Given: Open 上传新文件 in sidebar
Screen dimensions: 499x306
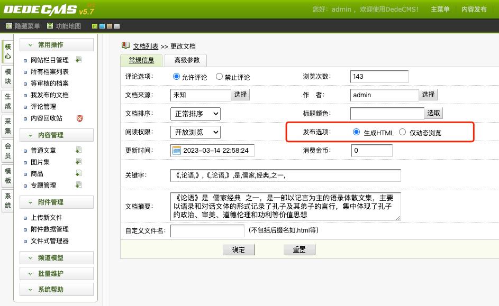Looking at the screenshot, I should pyautogui.click(x=46, y=217).
